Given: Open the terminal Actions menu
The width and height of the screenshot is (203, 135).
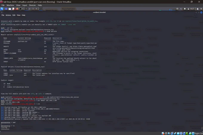Looking at the screenshot, I should point(8,15).
